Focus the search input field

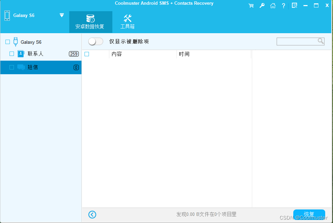tap(300, 41)
